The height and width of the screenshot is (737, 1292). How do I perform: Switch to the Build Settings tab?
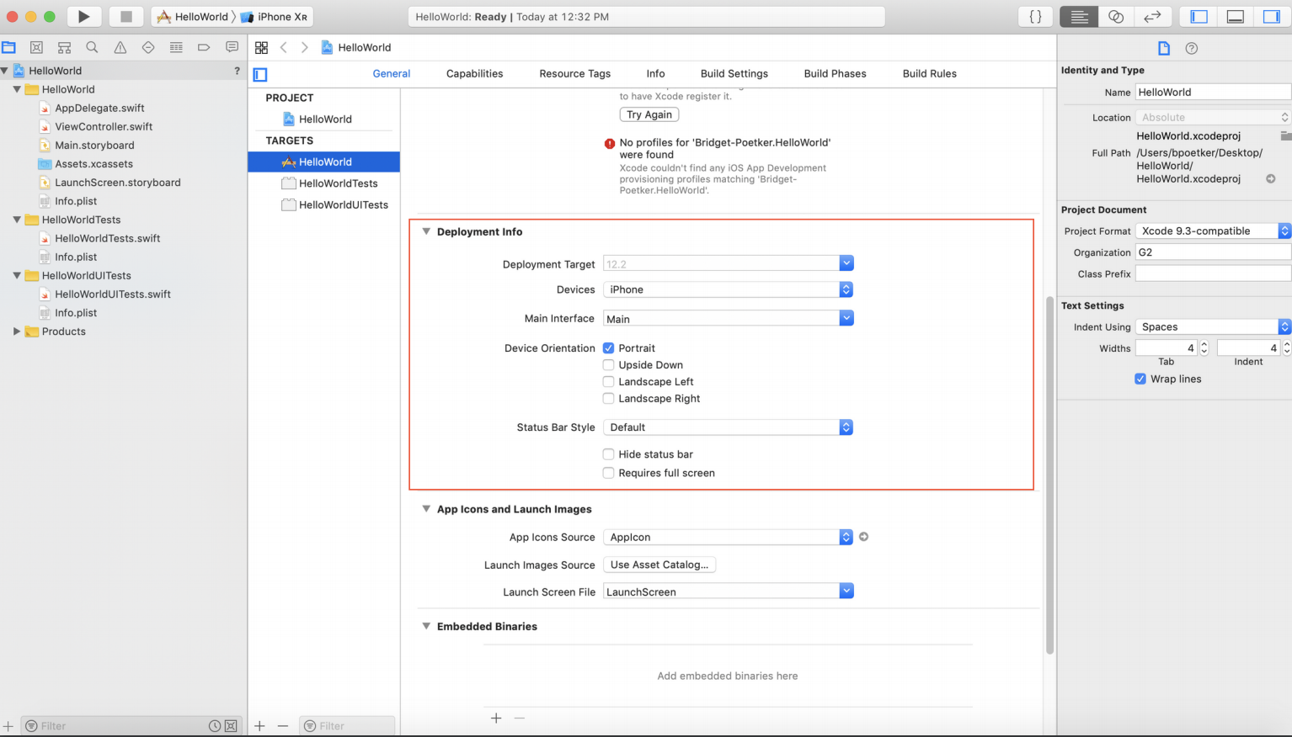(x=734, y=73)
